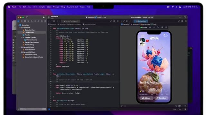The width and height of the screenshot is (206, 115).
Task: Open the Sprowtish scheme selector
Action: pyautogui.click(x=90, y=17)
